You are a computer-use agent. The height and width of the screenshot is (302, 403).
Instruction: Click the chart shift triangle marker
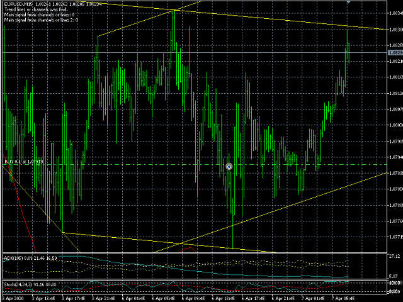click(x=348, y=2)
